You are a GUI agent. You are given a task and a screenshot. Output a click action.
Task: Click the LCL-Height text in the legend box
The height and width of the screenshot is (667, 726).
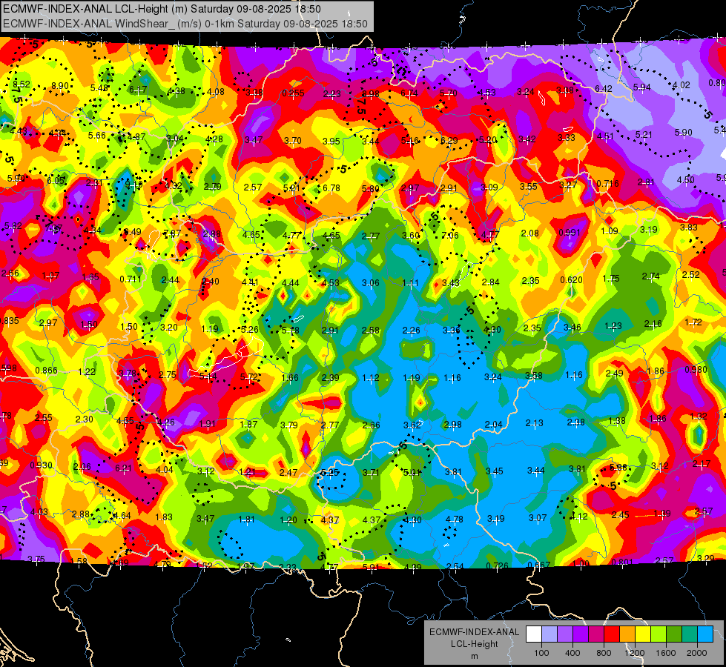pos(474,644)
